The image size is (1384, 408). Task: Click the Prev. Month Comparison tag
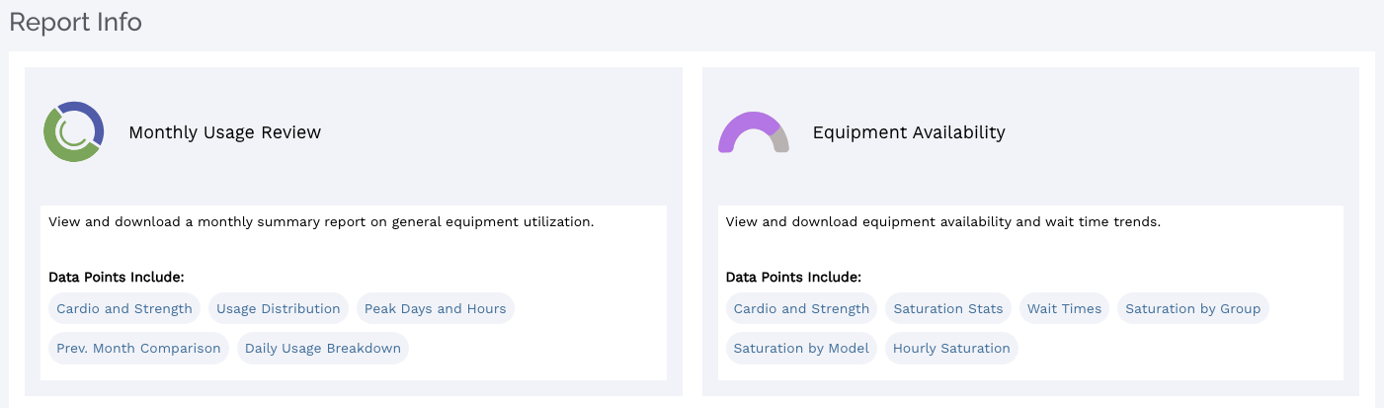[138, 349]
